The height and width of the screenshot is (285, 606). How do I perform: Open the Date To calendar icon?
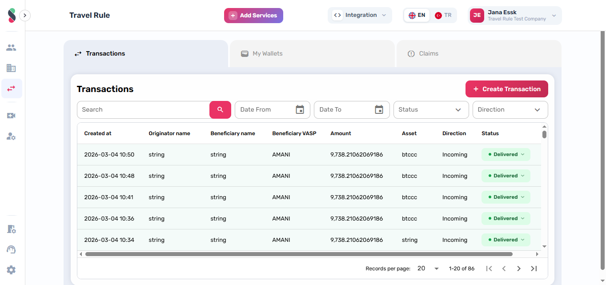pos(379,109)
